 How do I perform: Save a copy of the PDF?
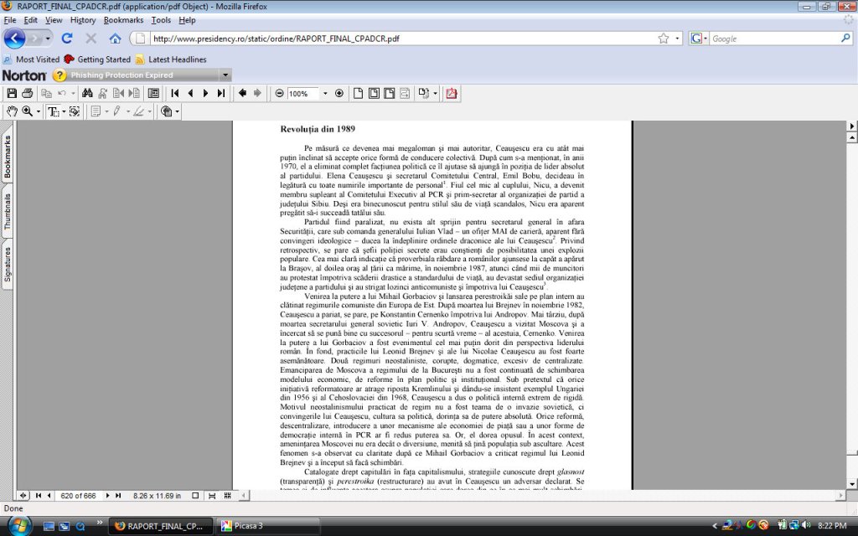click(12, 93)
